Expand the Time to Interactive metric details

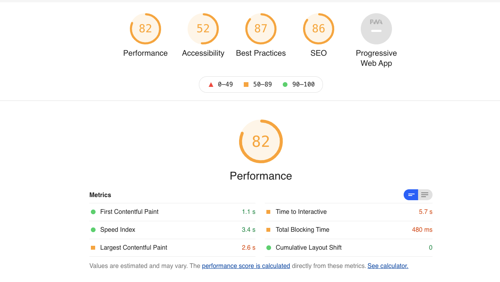301,211
